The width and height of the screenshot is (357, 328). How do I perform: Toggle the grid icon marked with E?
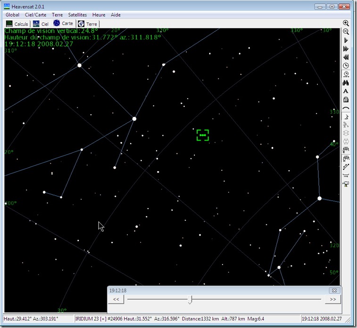tap(346, 150)
